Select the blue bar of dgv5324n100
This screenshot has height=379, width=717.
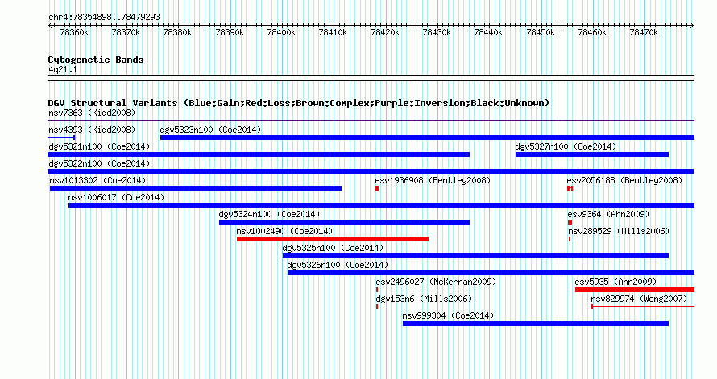[x=344, y=222]
